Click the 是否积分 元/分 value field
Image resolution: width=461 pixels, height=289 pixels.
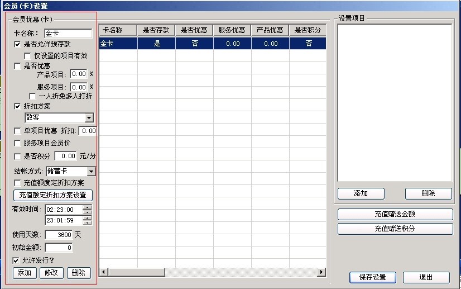point(65,156)
